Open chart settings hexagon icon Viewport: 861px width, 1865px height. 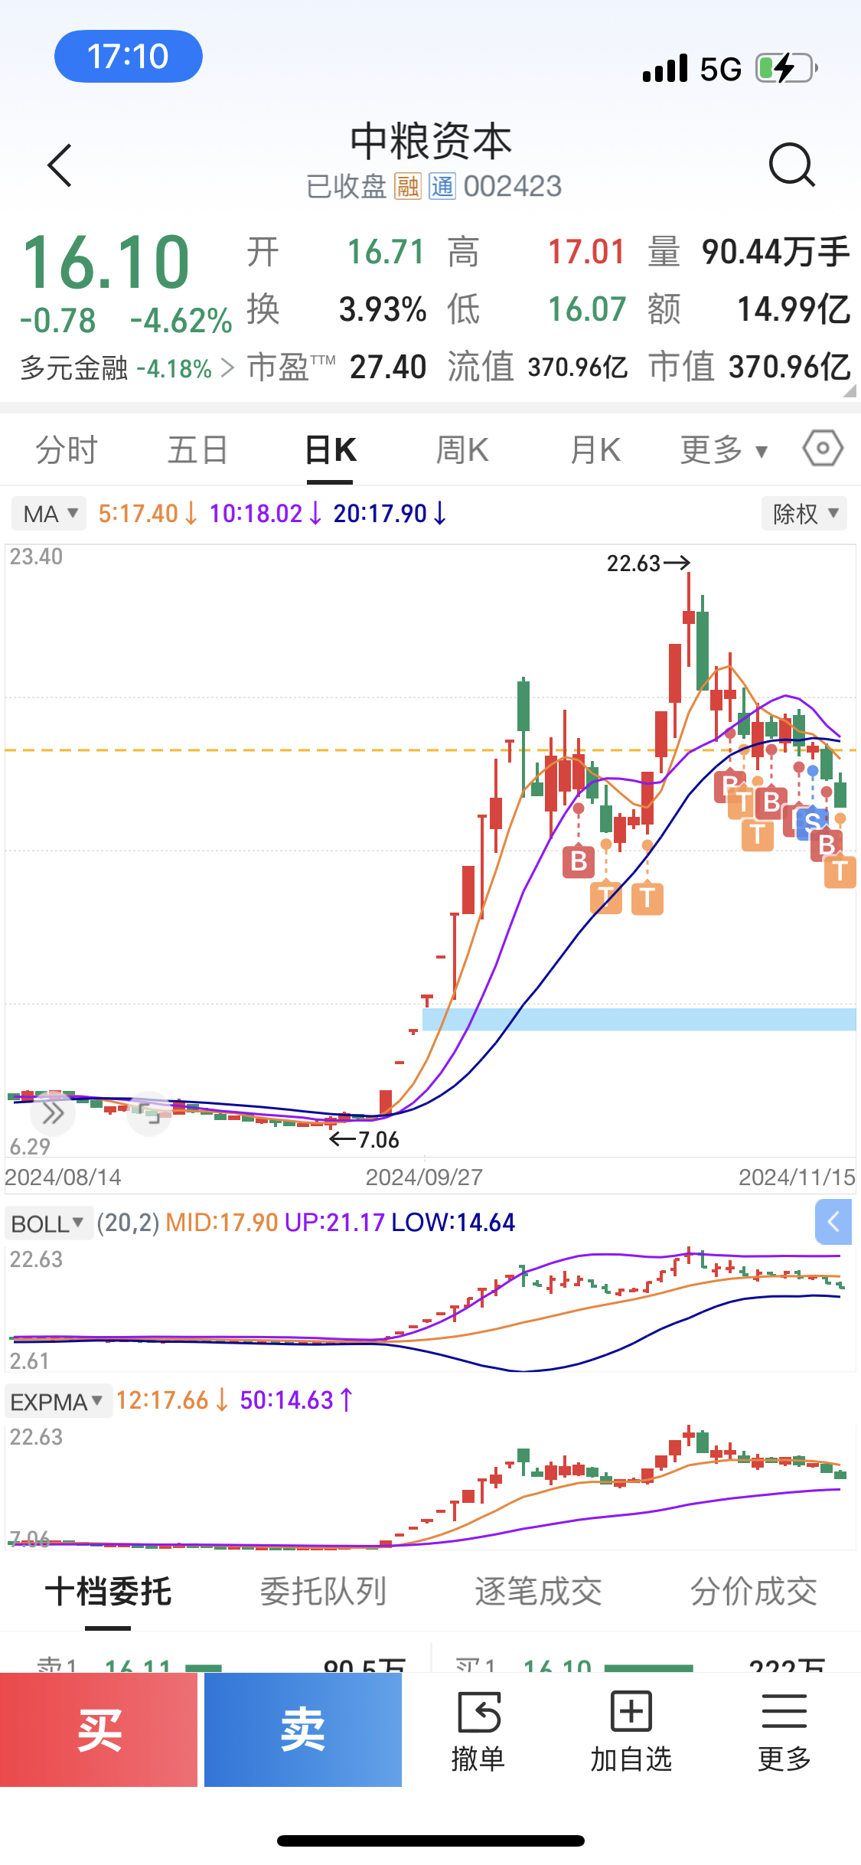coord(823,449)
